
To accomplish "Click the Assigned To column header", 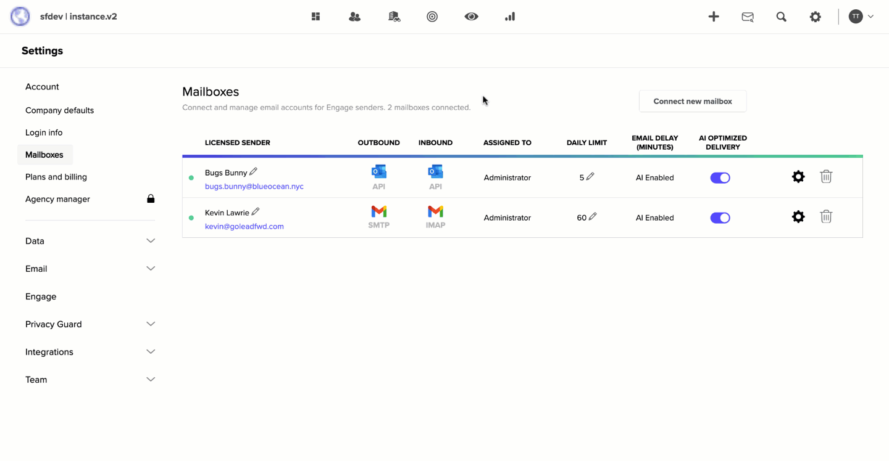I will 507,142.
